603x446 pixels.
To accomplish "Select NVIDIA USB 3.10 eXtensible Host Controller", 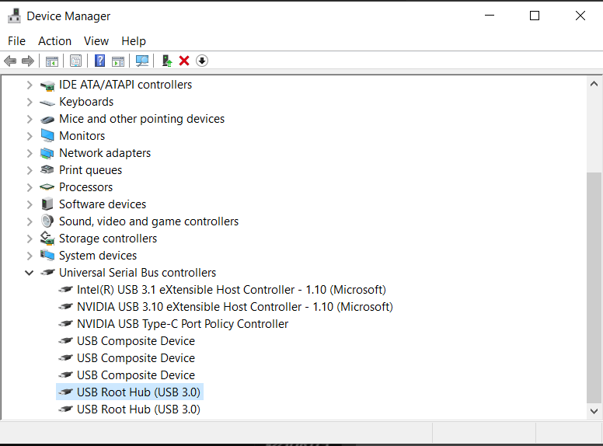I will tap(235, 307).
